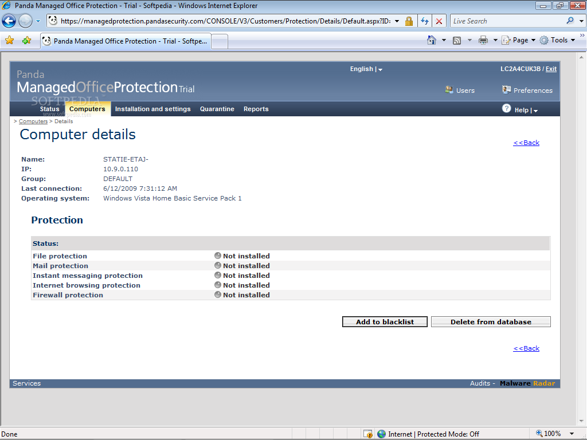Click the upper <<Back link
Image resolution: width=587 pixels, height=440 pixels.
coord(526,143)
